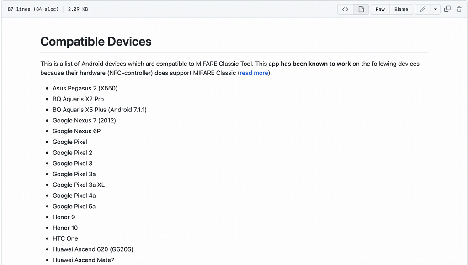Click 'Google Pixel 5a' list item
The height and width of the screenshot is (265, 468).
pos(74,207)
